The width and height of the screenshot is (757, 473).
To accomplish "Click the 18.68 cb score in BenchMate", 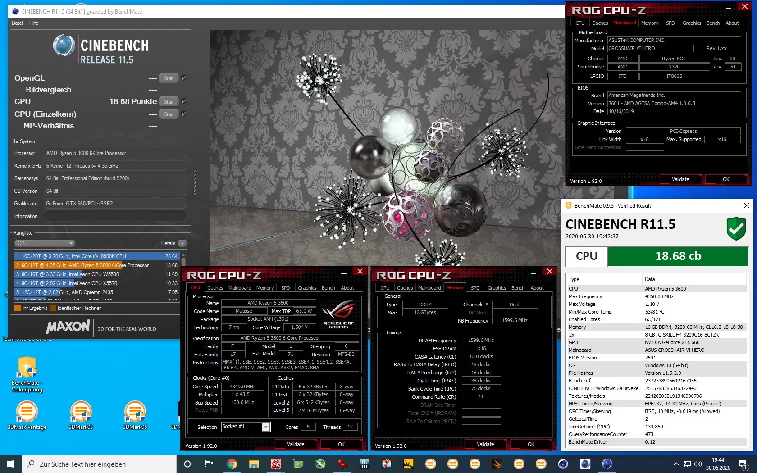I will (678, 256).
